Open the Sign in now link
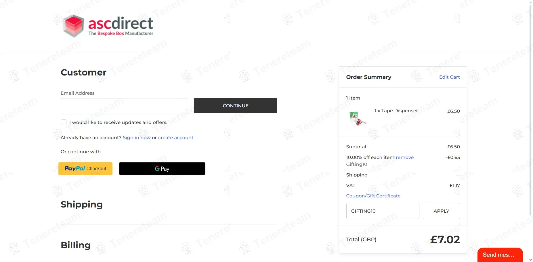Image resolution: width=533 pixels, height=262 pixels. click(137, 138)
